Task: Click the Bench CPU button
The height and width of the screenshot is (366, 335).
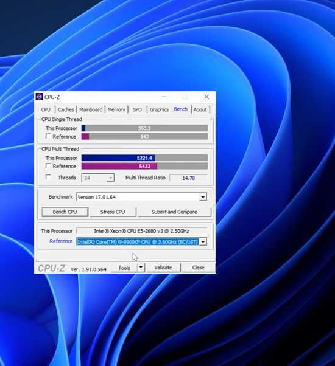Action: point(65,212)
